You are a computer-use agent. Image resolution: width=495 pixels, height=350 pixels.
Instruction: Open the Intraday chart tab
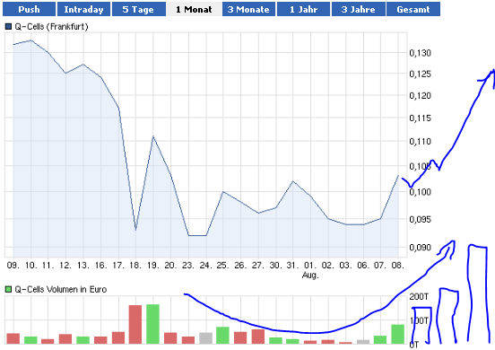83,9
